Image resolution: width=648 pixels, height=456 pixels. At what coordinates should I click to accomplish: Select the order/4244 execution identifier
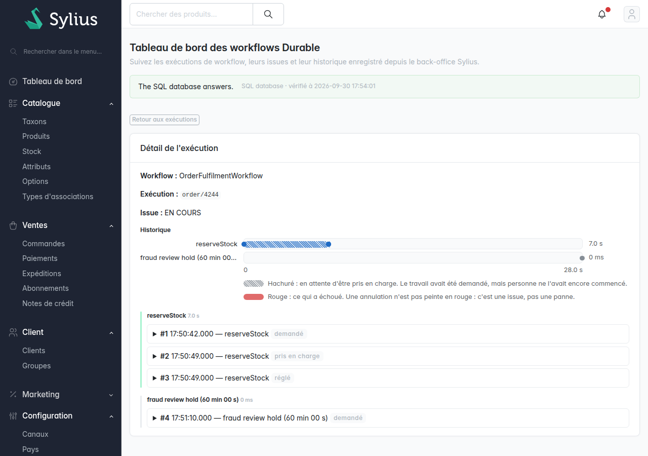[x=200, y=195]
